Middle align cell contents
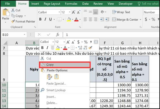The width and height of the screenshot is (160, 109). (x=90, y=12)
